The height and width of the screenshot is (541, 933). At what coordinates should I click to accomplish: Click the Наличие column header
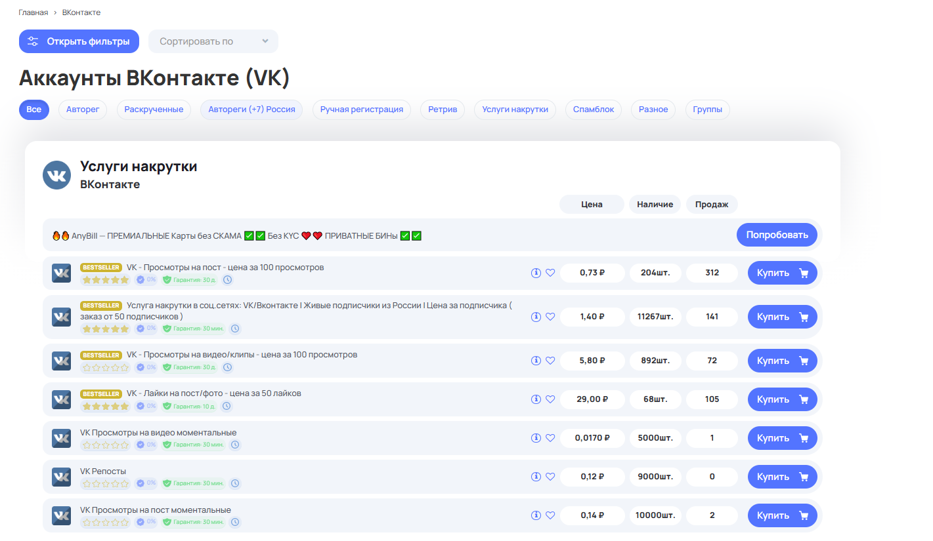(x=655, y=205)
